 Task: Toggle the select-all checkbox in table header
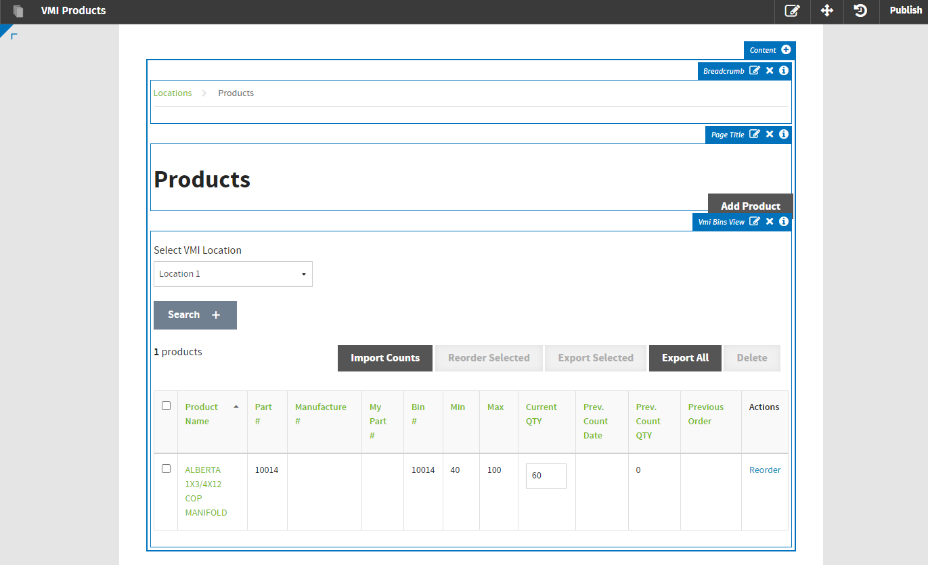point(166,406)
